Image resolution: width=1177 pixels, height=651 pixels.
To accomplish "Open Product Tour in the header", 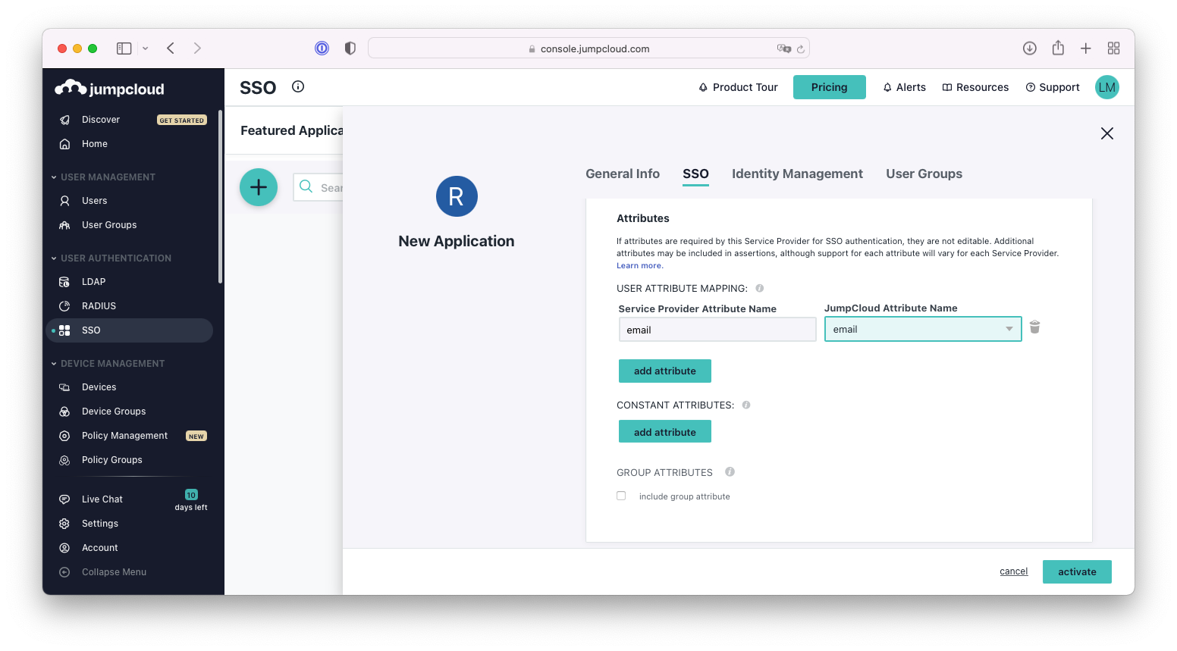I will click(738, 87).
